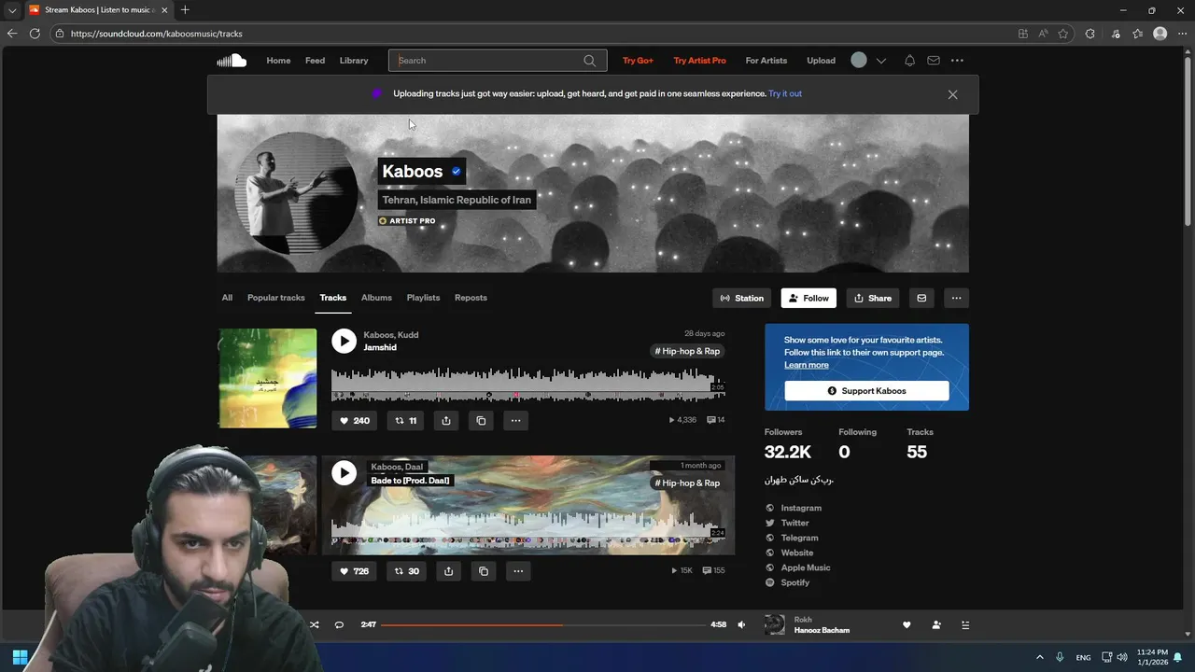Image resolution: width=1195 pixels, height=672 pixels.
Task: Seek on the bottom player progress bar
Action: click(542, 624)
